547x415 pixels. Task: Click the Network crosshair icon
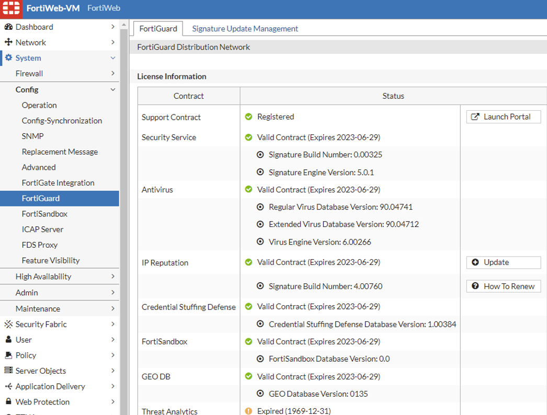coord(9,42)
